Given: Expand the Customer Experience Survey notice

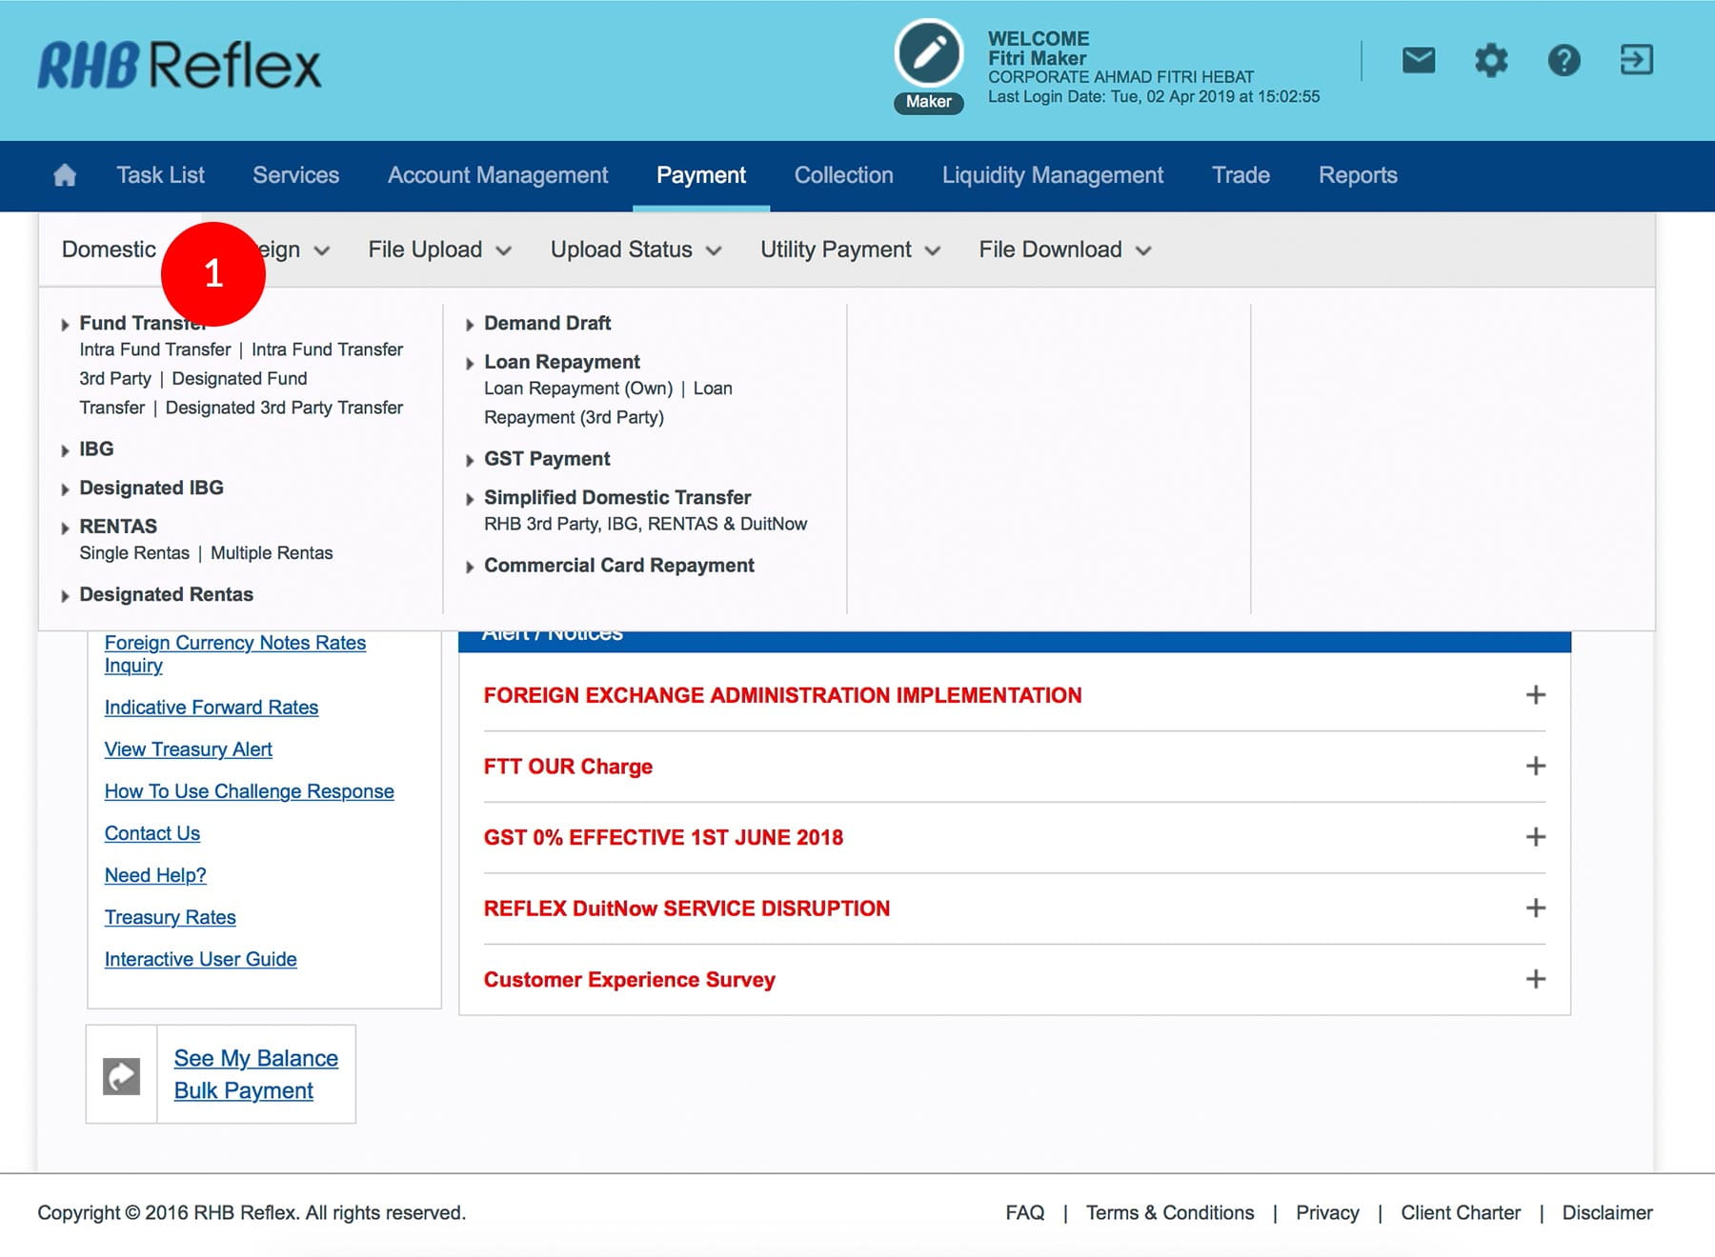Looking at the screenshot, I should pos(1535,979).
